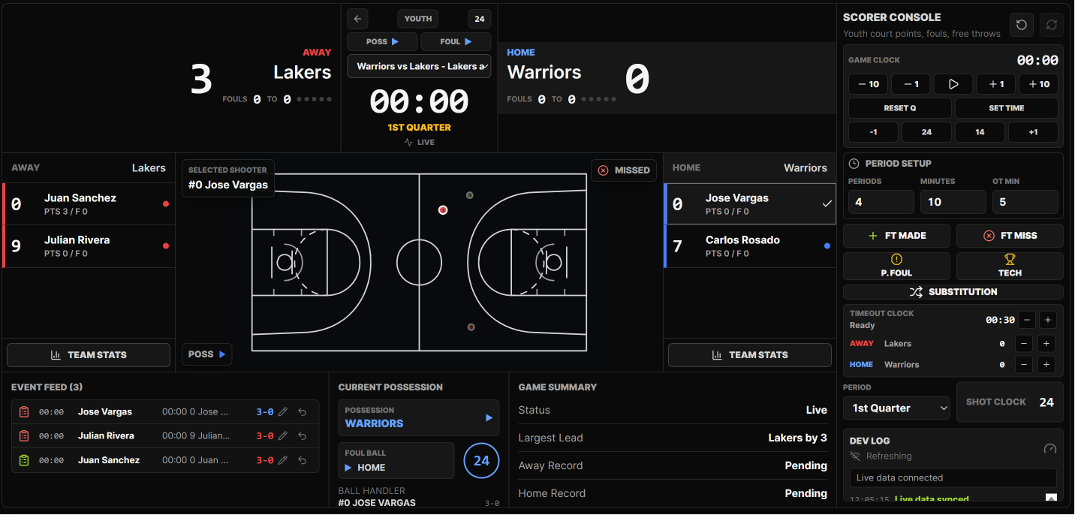Open the Warriors vs Lakers game dropdown

(419, 66)
